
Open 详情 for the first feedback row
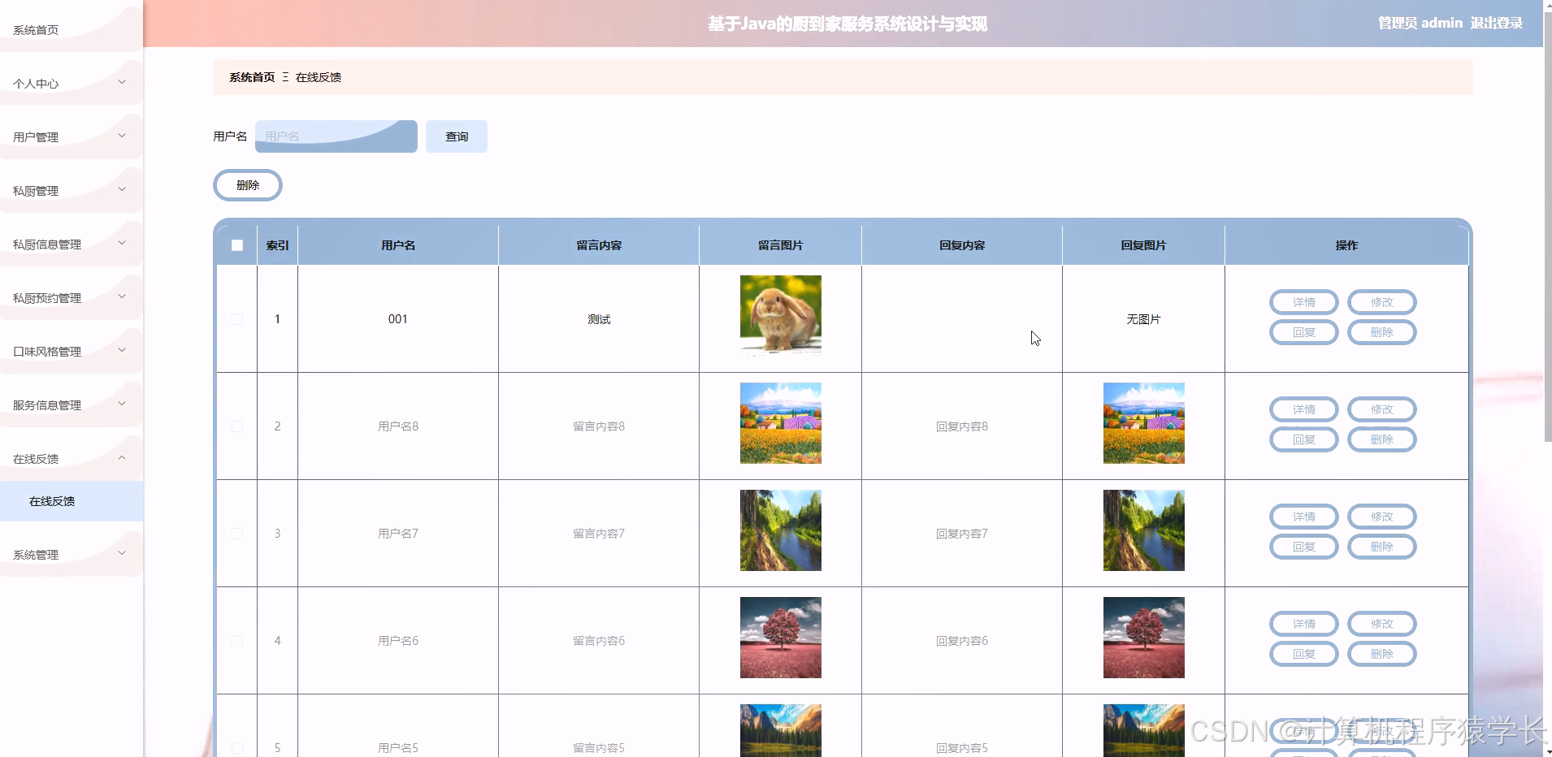coord(1304,301)
